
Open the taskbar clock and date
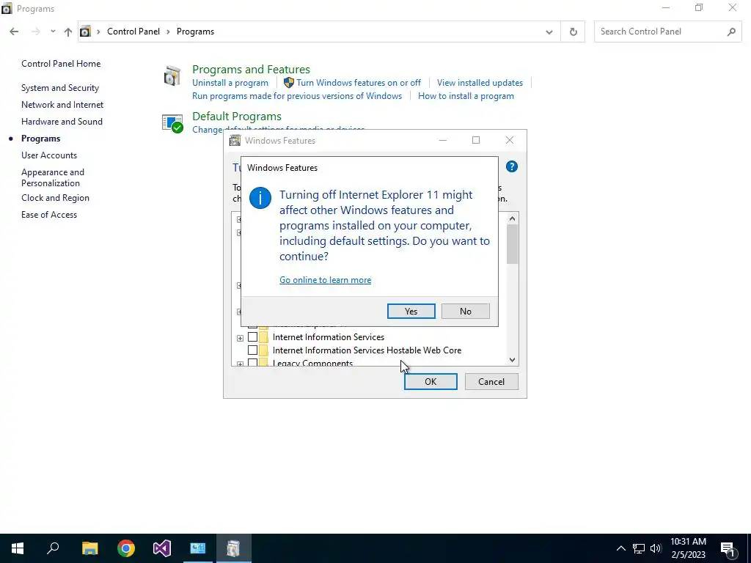pyautogui.click(x=688, y=548)
